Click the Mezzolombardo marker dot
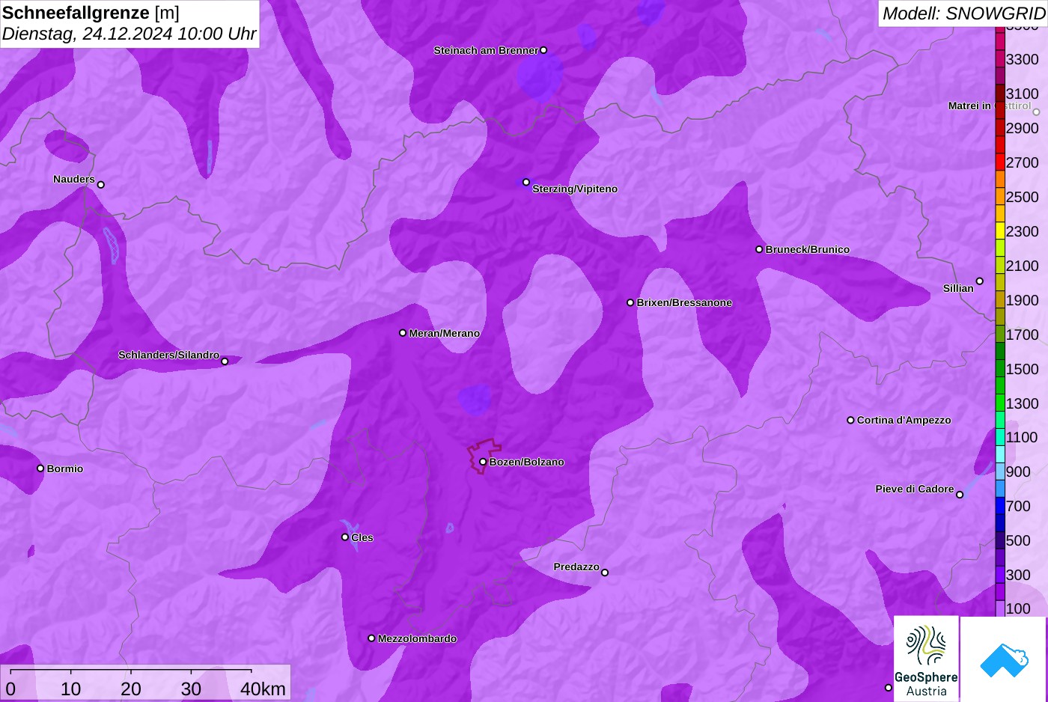The width and height of the screenshot is (1048, 702). click(371, 638)
